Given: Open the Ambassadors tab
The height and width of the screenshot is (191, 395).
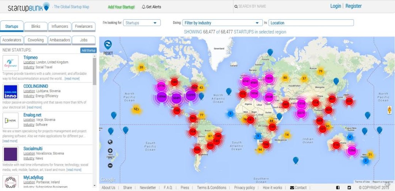Looking at the screenshot, I should (x=60, y=40).
